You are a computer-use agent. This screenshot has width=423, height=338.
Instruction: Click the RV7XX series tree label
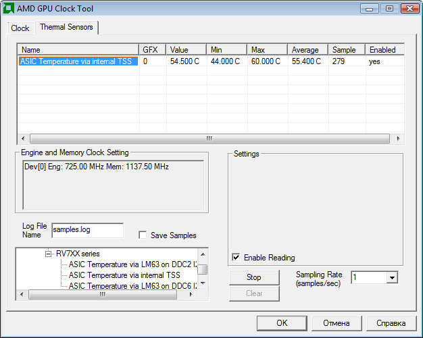[x=78, y=254]
